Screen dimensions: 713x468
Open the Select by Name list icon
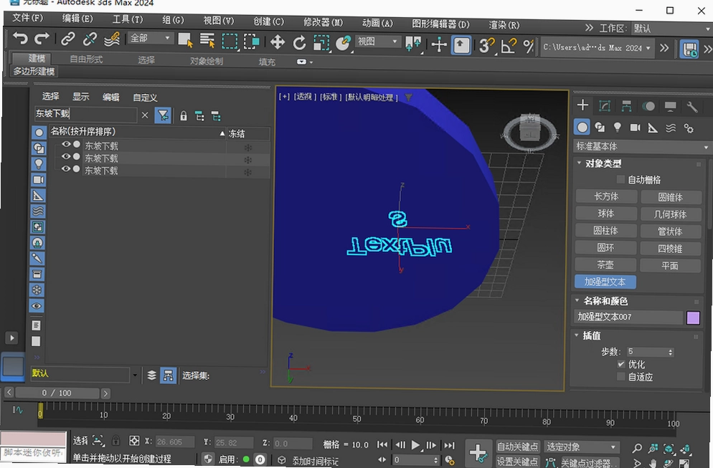coord(207,40)
